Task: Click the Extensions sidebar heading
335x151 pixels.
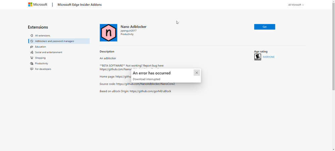Action: tap(38, 27)
